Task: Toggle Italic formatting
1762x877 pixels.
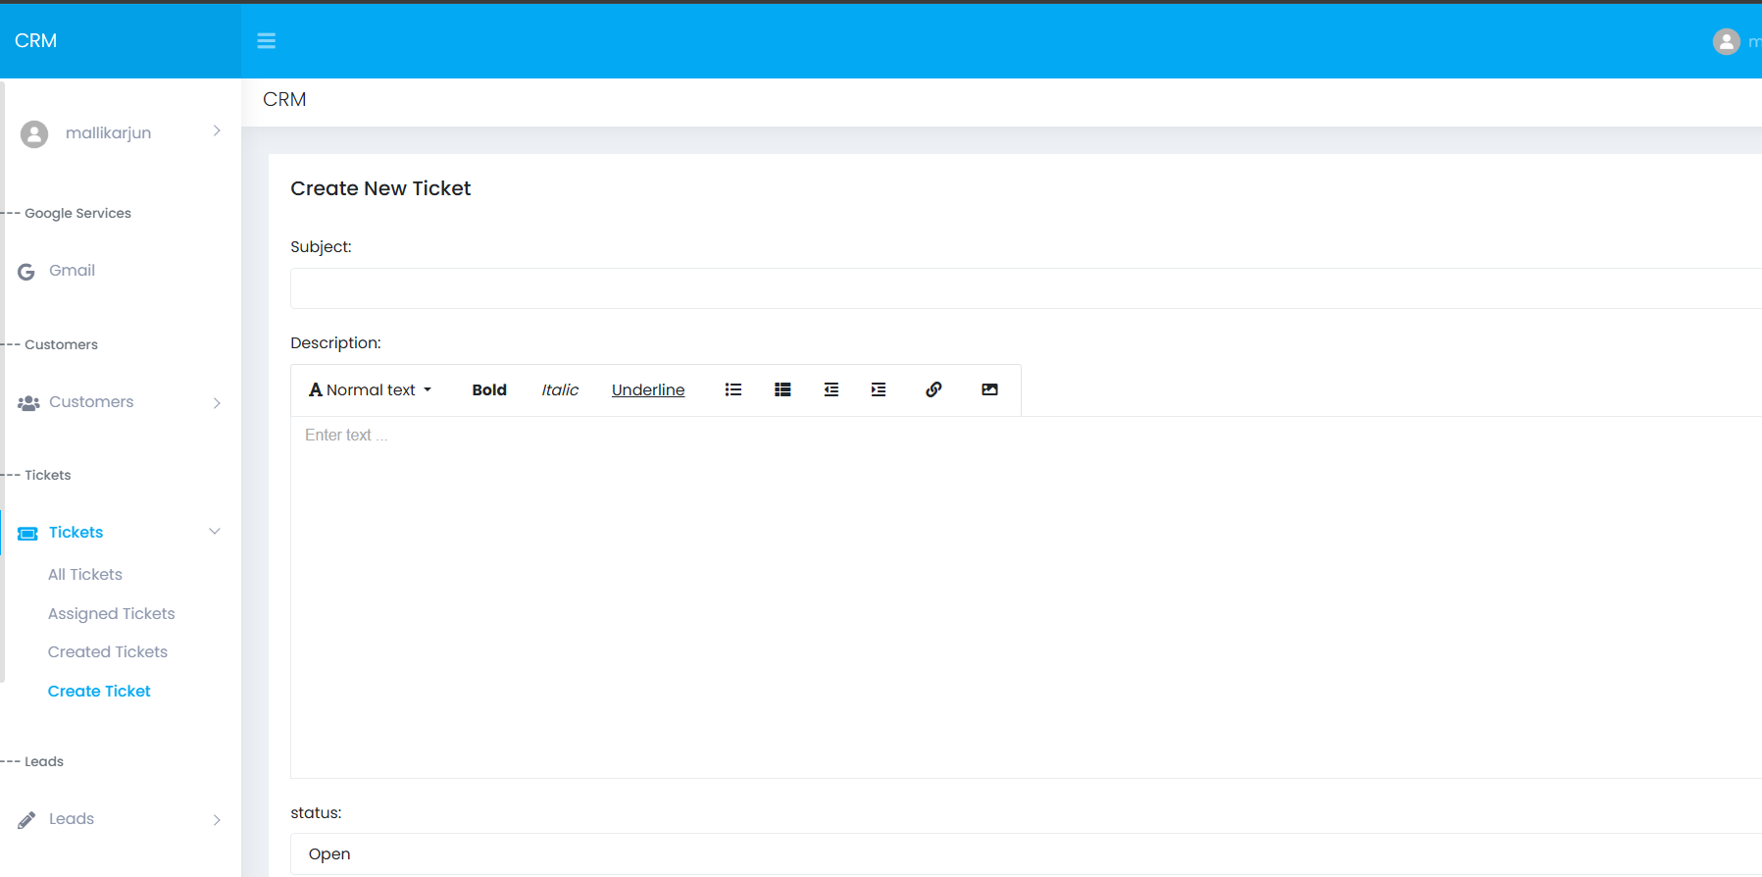Action: point(560,389)
